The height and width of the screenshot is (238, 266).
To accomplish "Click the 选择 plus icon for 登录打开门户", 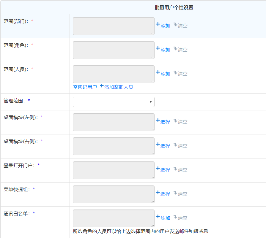I will pyautogui.click(x=158, y=169).
